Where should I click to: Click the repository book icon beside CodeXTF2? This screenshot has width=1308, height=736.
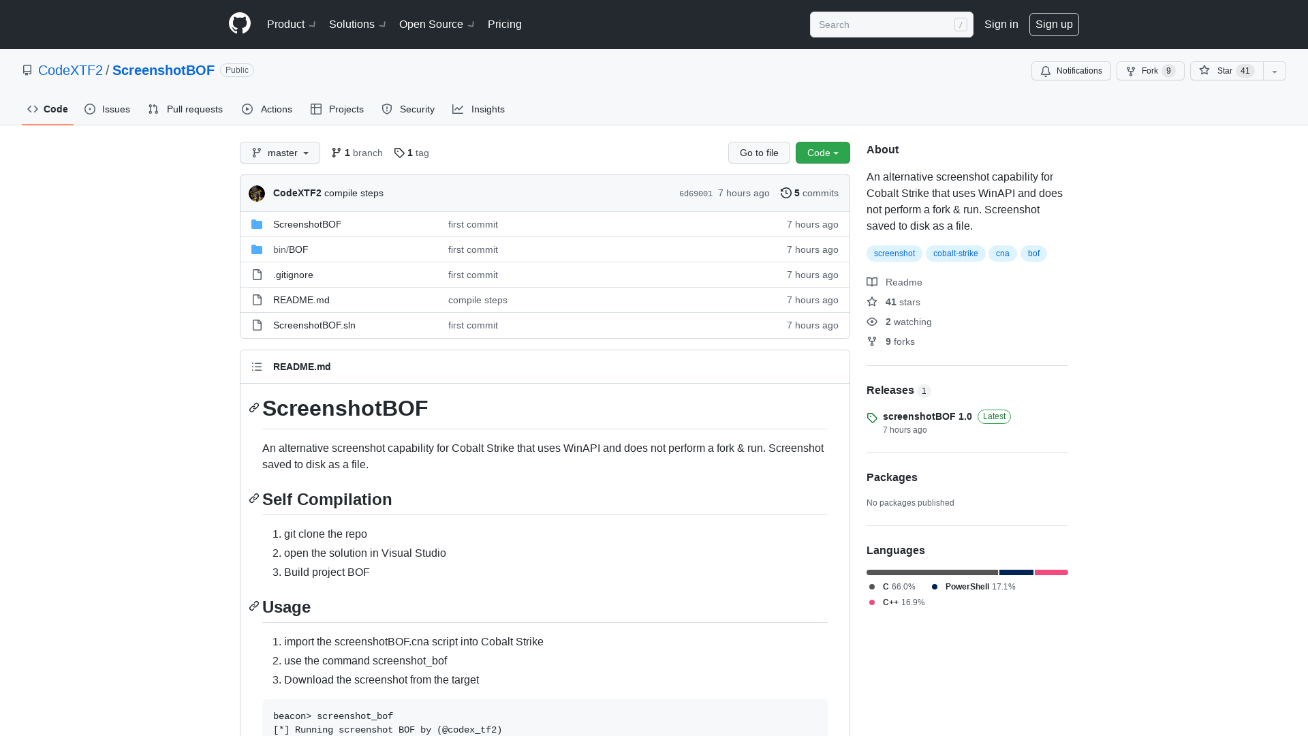pyautogui.click(x=27, y=70)
